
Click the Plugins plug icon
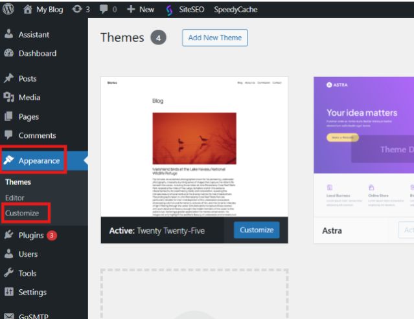point(8,235)
